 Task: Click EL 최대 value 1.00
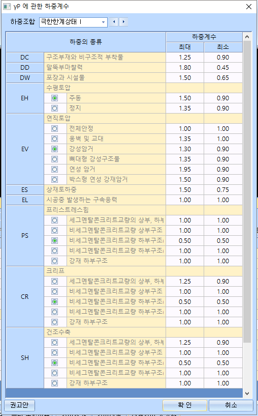click(x=185, y=200)
